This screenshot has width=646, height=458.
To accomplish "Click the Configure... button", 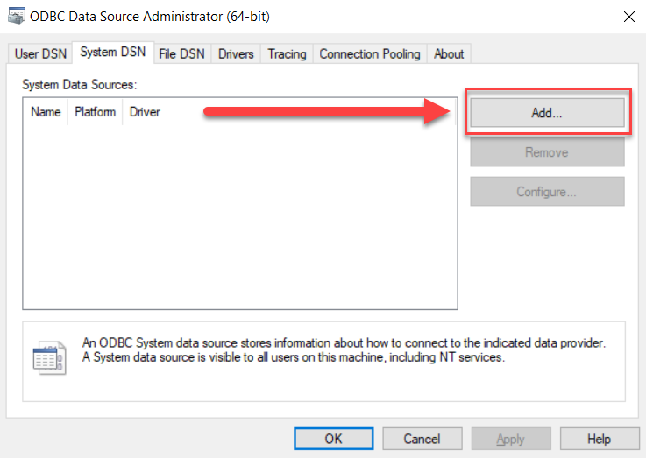I will pos(547,192).
